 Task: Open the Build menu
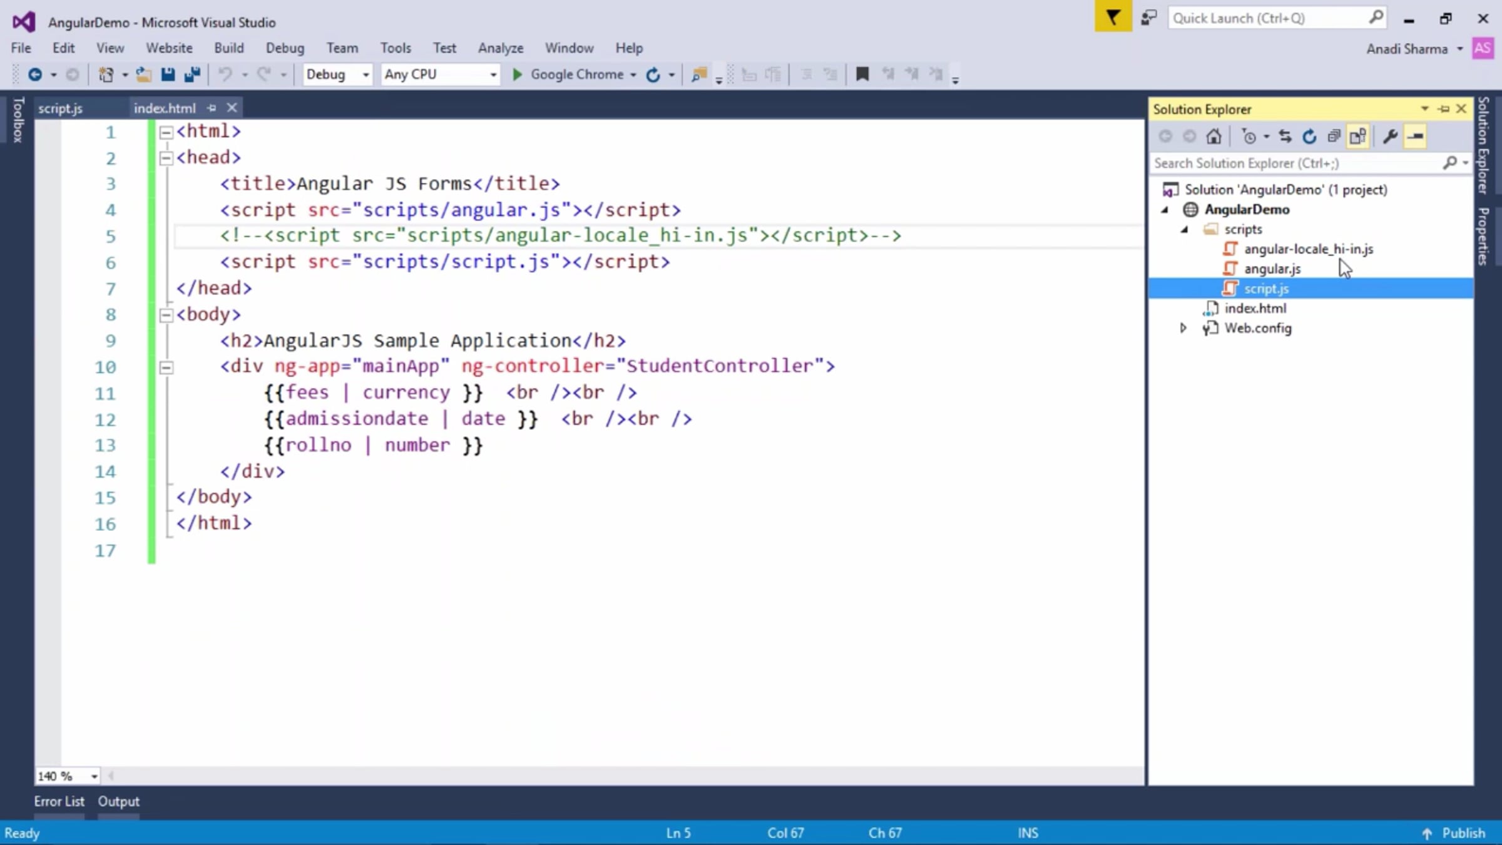point(228,48)
